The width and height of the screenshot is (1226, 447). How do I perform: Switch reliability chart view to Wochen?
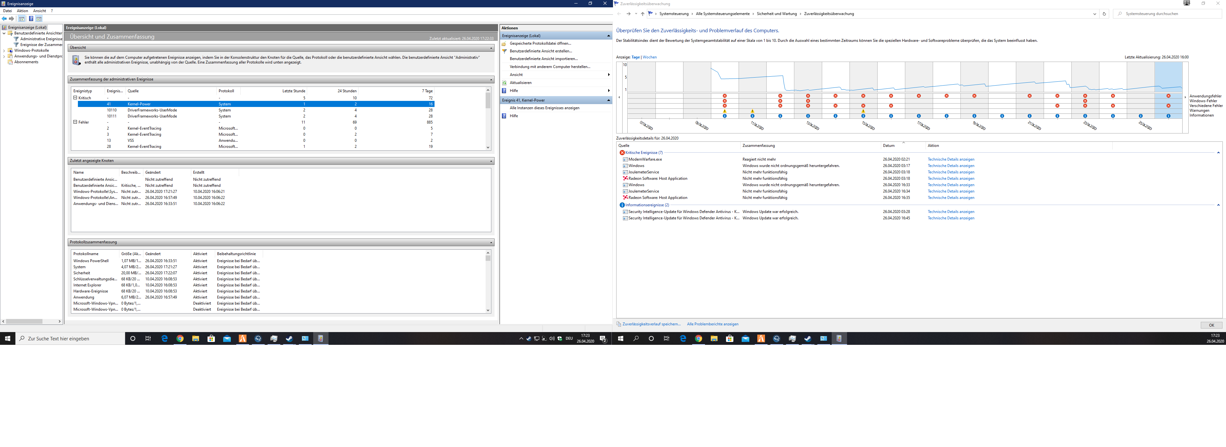coord(649,57)
